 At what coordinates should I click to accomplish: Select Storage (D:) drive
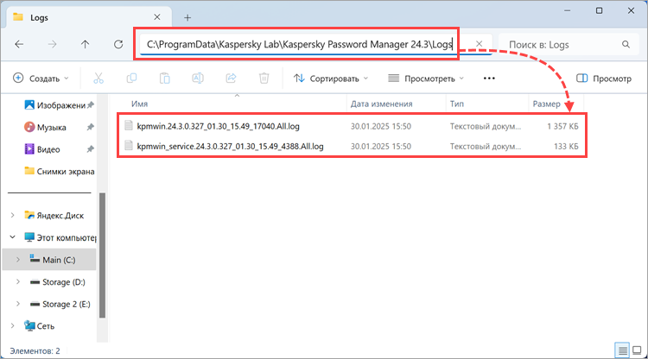tap(57, 282)
